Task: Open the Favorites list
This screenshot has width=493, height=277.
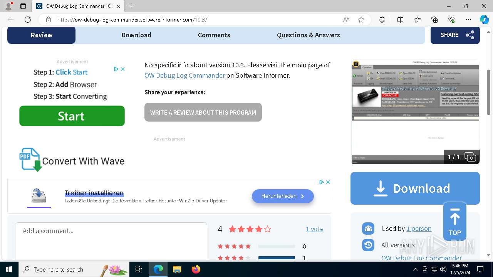Action: (x=418, y=20)
